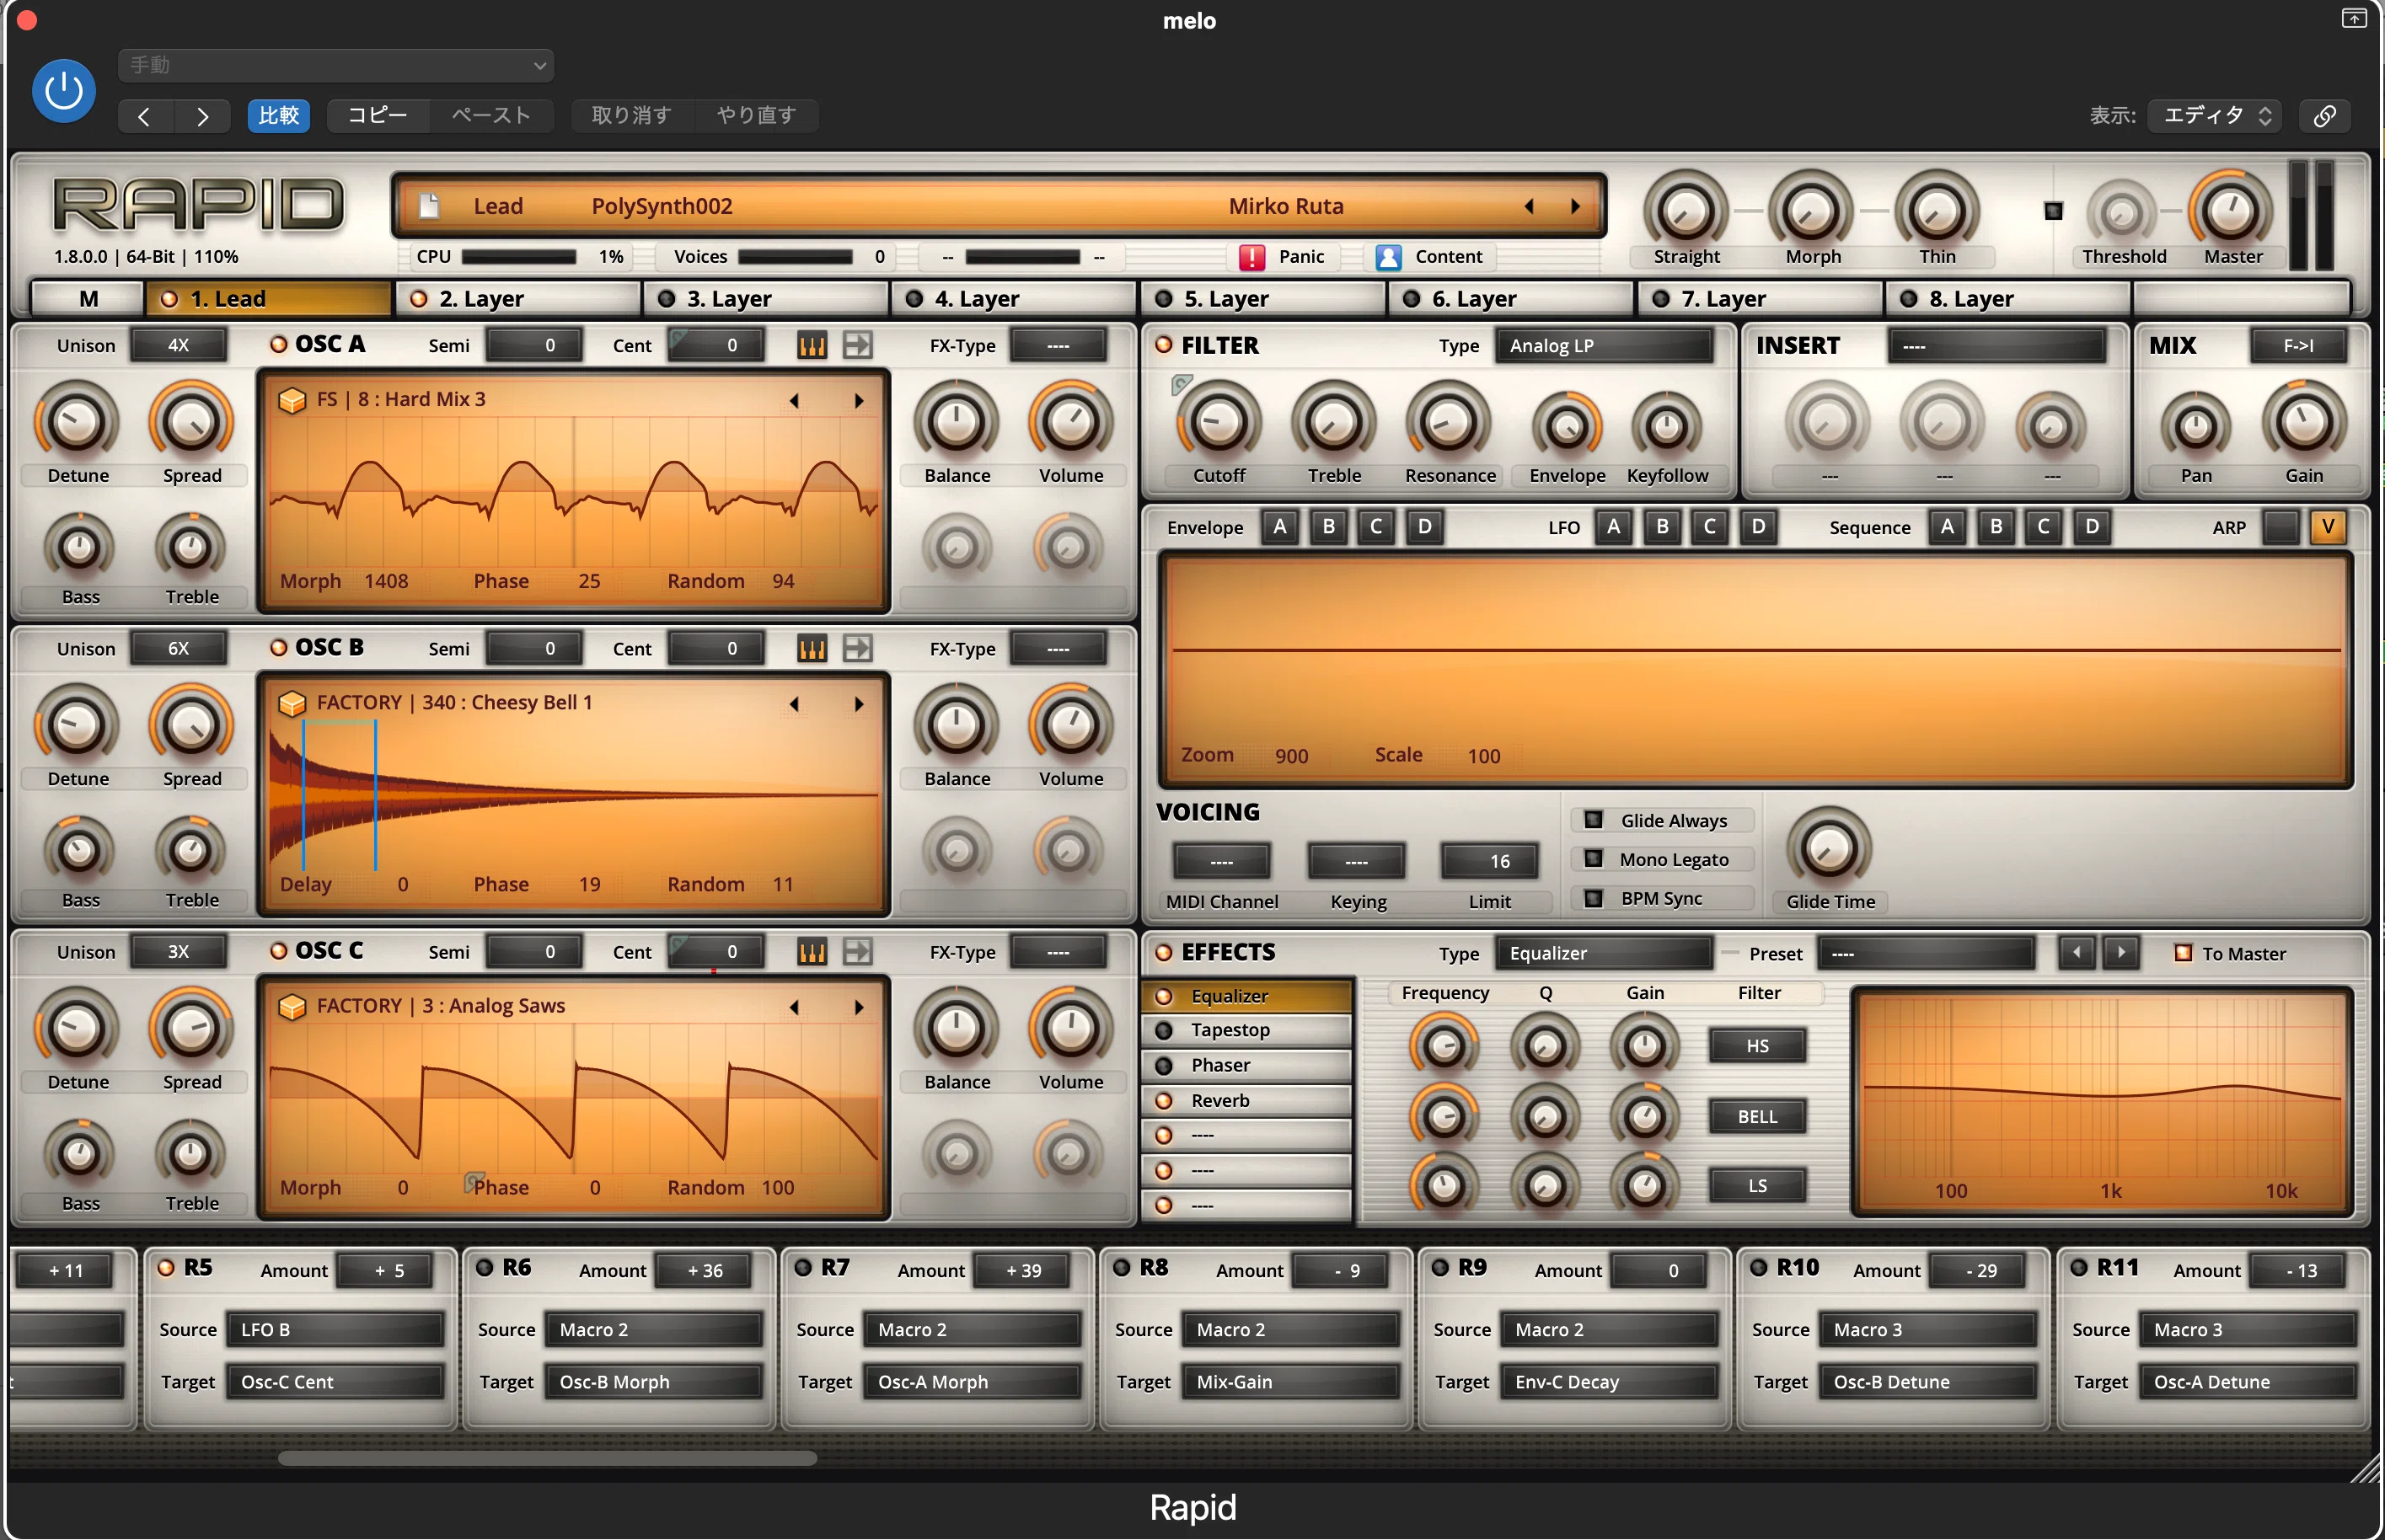Adjust the Glide Time knob
This screenshot has height=1540, width=2385.
(x=1829, y=848)
